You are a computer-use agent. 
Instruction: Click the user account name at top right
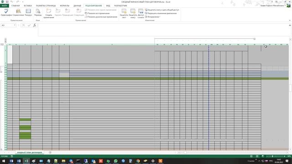272,6
